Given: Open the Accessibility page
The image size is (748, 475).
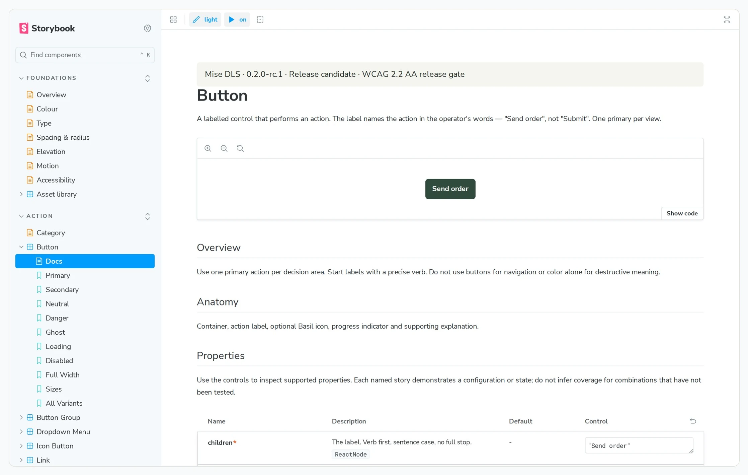Looking at the screenshot, I should [85, 180].
